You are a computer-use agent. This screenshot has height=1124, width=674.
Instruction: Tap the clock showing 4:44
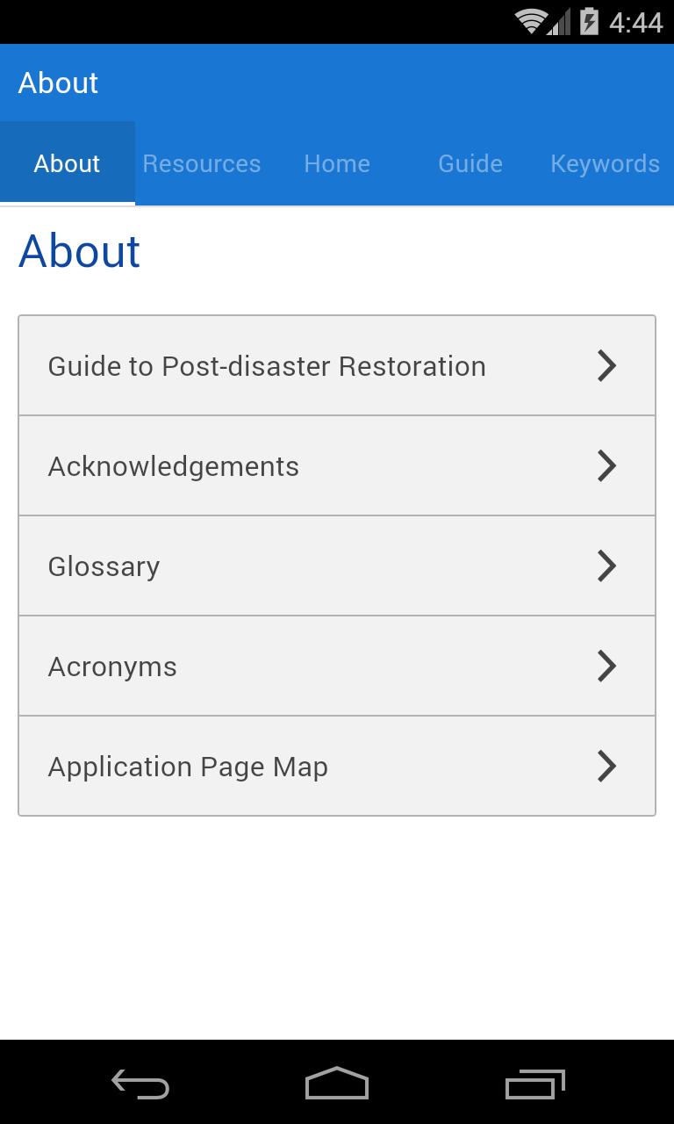point(635,21)
